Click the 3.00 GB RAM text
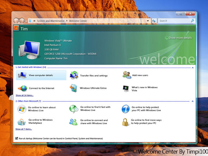This screenshot has width=208, height=156. [x=51, y=49]
